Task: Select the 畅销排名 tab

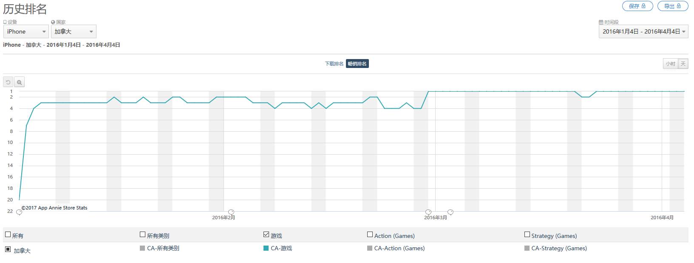Action: (357, 64)
